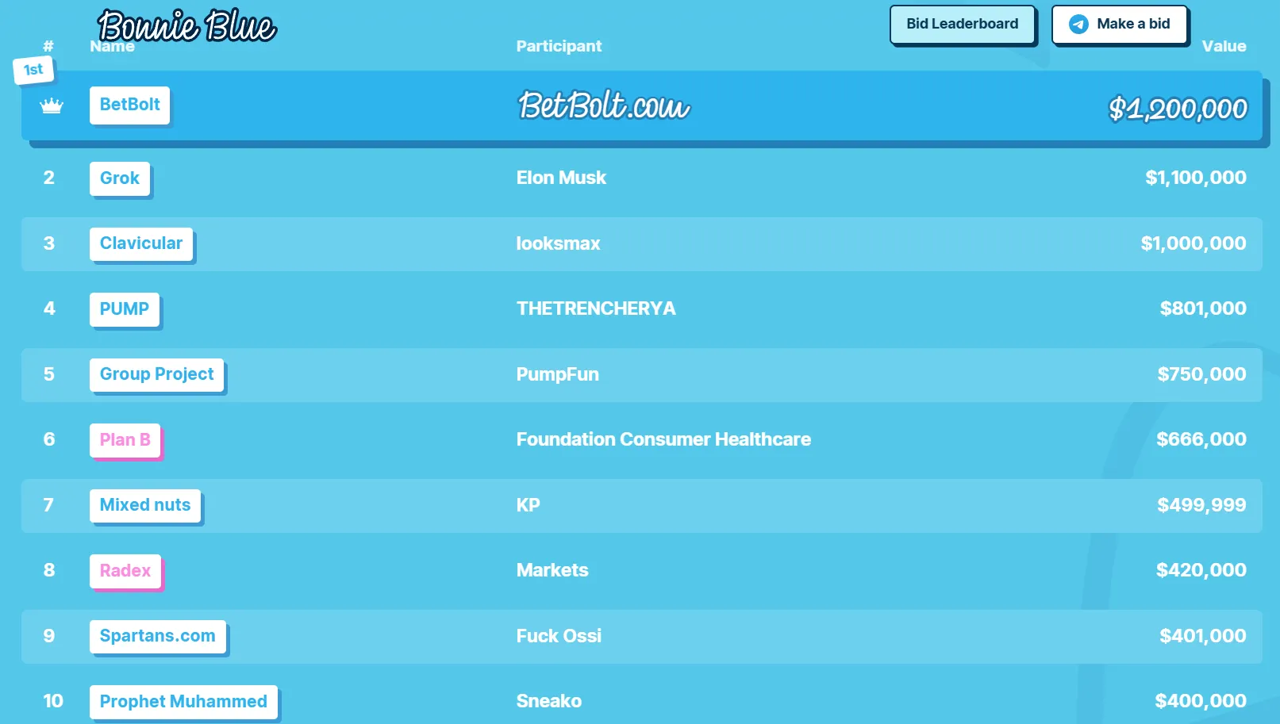Click participant Markets
The image size is (1280, 724).
pyautogui.click(x=552, y=570)
